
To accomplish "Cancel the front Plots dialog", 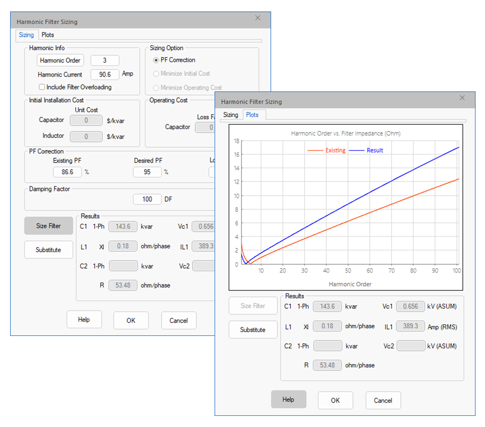I will tap(383, 400).
